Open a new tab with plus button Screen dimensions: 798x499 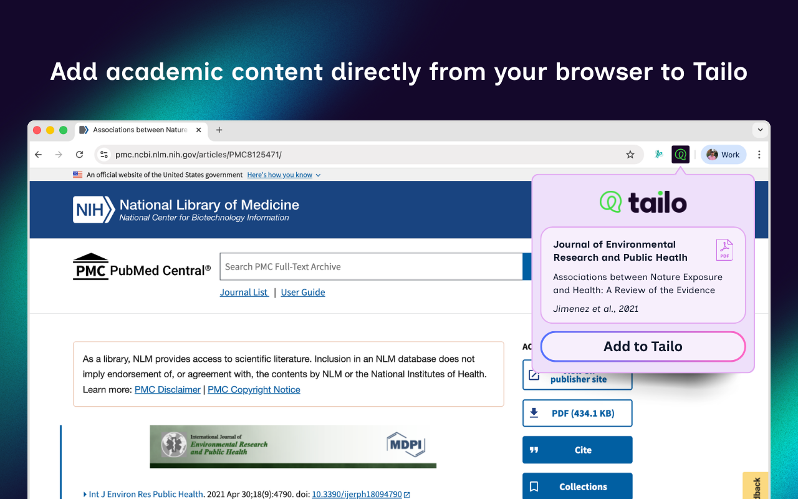[219, 130]
